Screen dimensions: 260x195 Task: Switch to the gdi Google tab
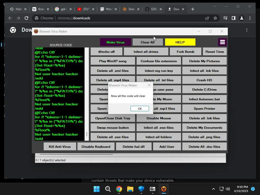click(x=63, y=9)
